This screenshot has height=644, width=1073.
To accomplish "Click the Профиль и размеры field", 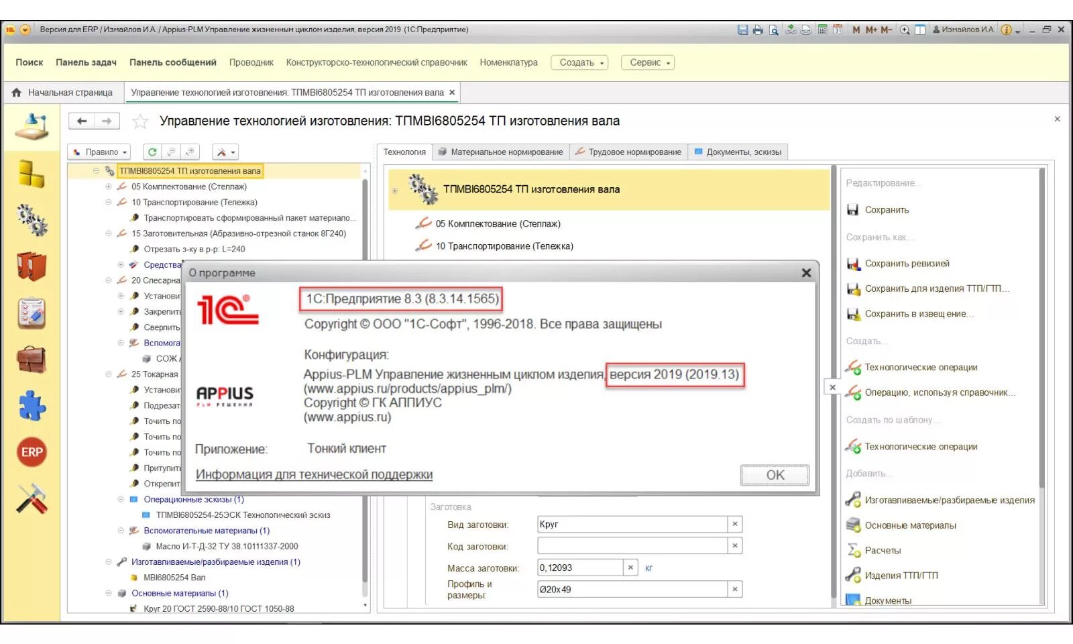I will click(x=632, y=589).
